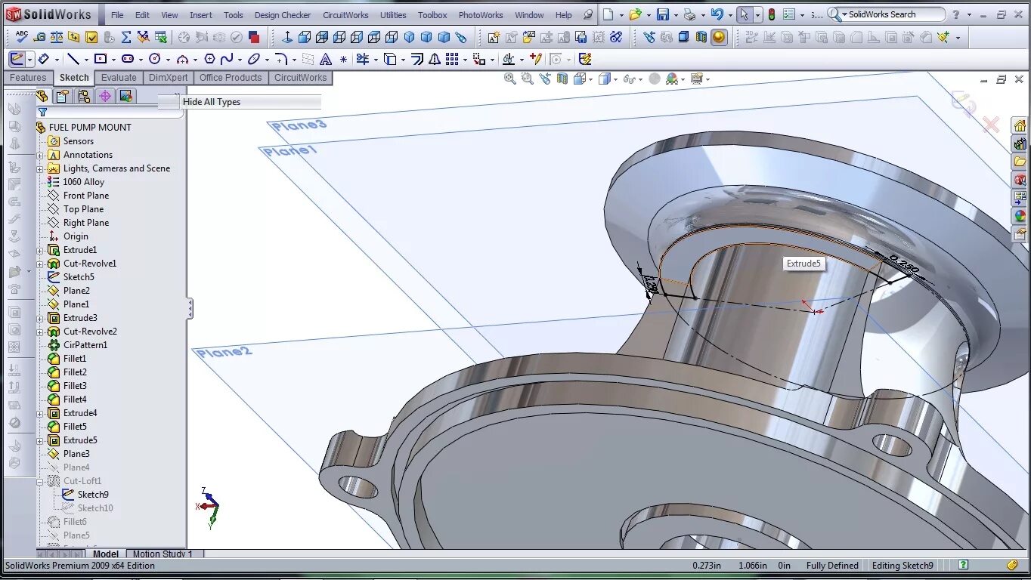
Task: Select the Top Plane item
Action: pos(83,209)
